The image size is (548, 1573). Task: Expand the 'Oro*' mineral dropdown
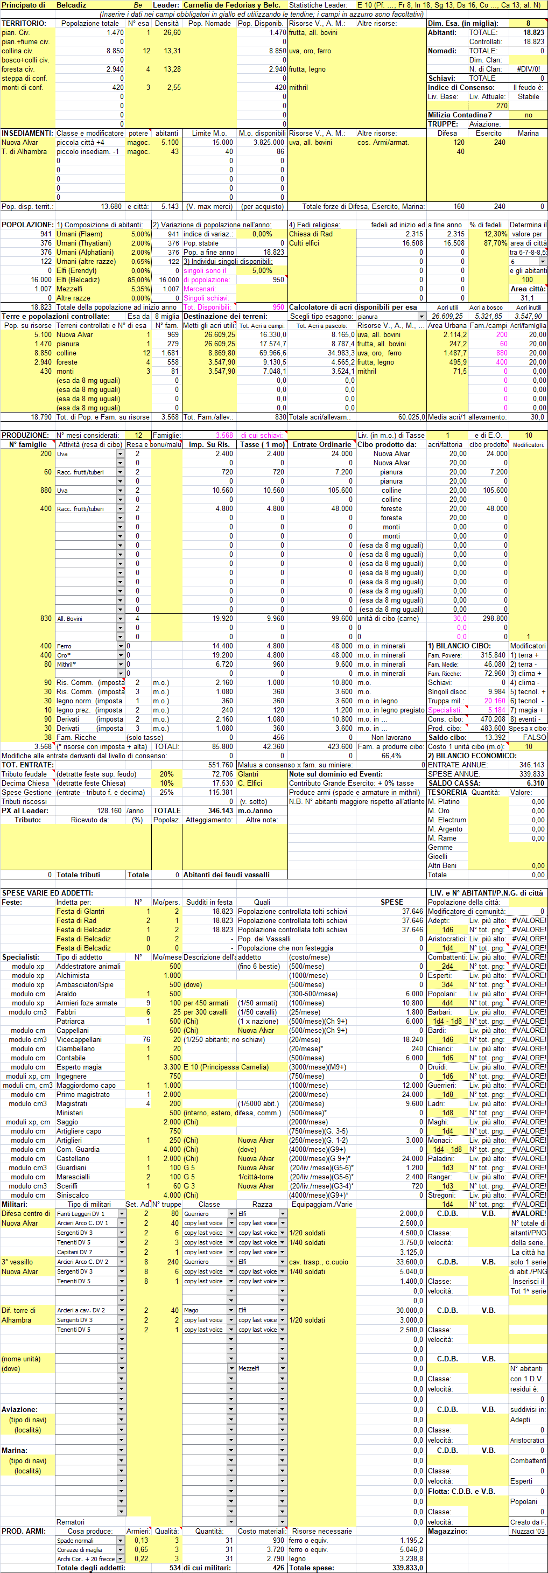[121, 655]
